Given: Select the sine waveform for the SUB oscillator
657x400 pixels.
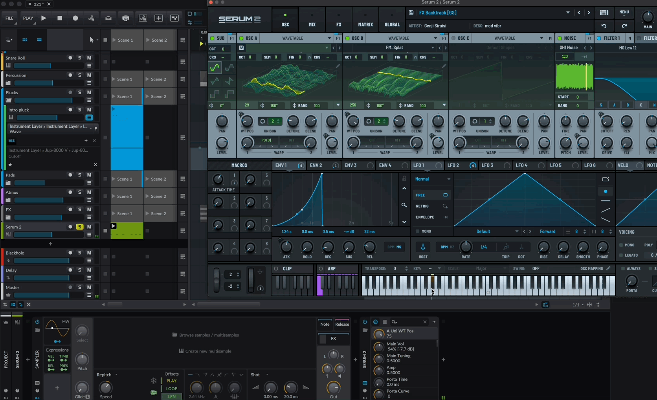Looking at the screenshot, I should tap(215, 68).
